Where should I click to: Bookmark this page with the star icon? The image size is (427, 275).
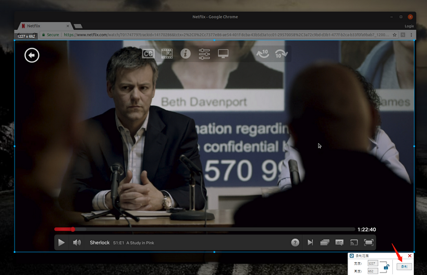[394, 35]
